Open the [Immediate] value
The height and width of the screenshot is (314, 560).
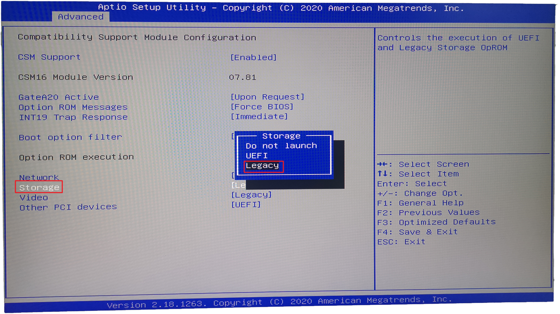click(x=259, y=116)
